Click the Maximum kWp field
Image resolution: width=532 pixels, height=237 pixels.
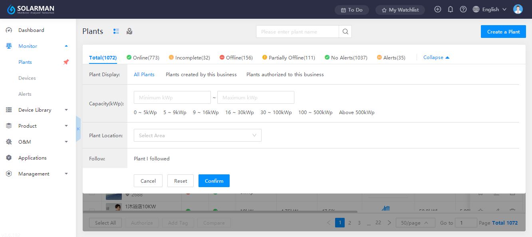tap(256, 97)
